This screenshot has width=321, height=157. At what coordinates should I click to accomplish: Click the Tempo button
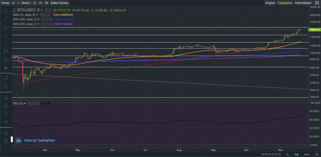pos(5,3)
